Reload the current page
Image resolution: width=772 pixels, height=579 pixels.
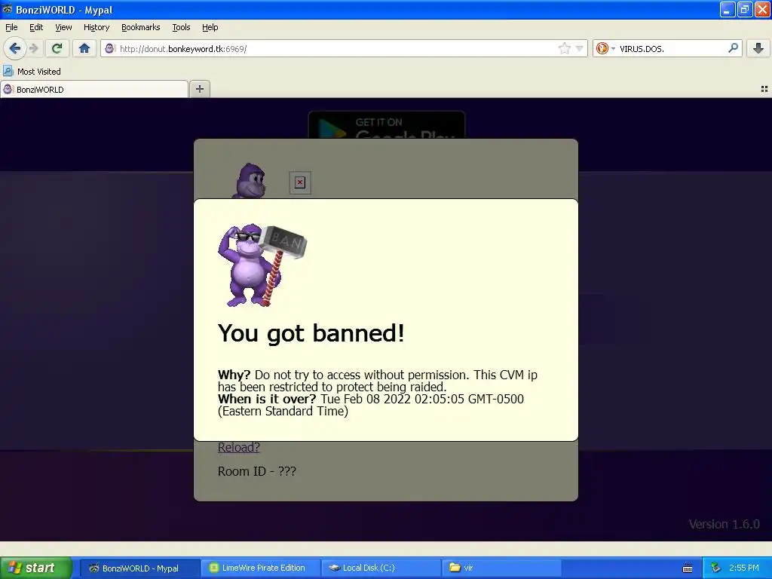(x=57, y=48)
